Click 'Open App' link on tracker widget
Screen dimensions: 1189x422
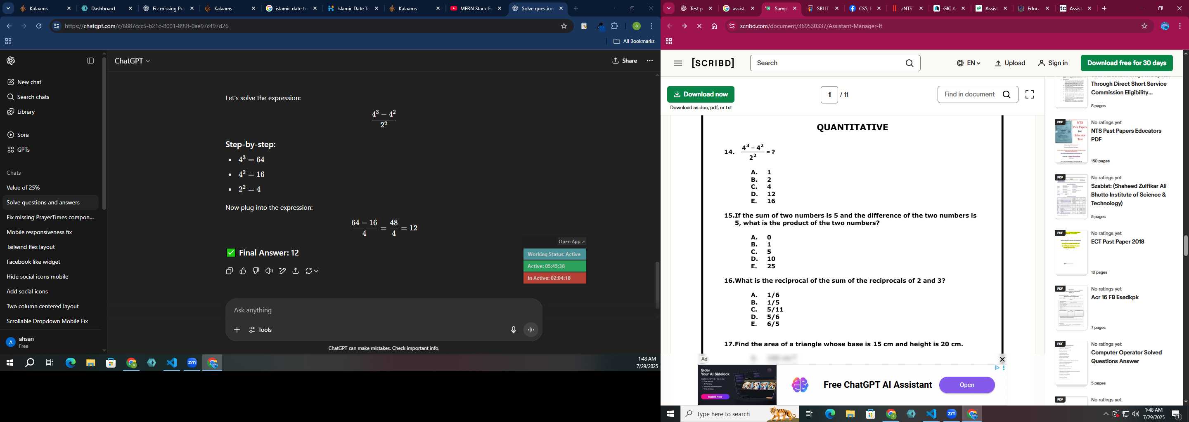[x=571, y=242]
